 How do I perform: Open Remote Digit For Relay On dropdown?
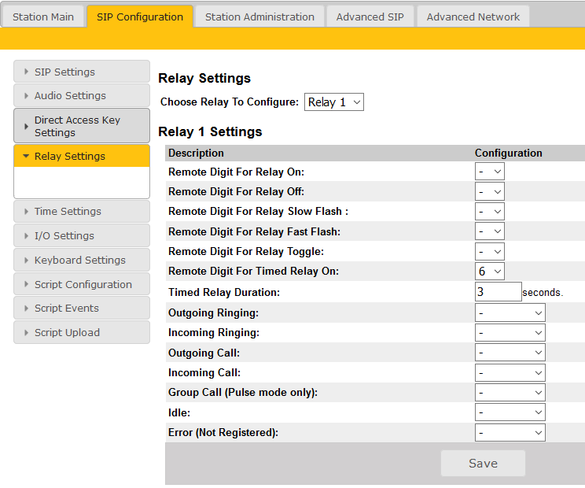[x=489, y=172]
